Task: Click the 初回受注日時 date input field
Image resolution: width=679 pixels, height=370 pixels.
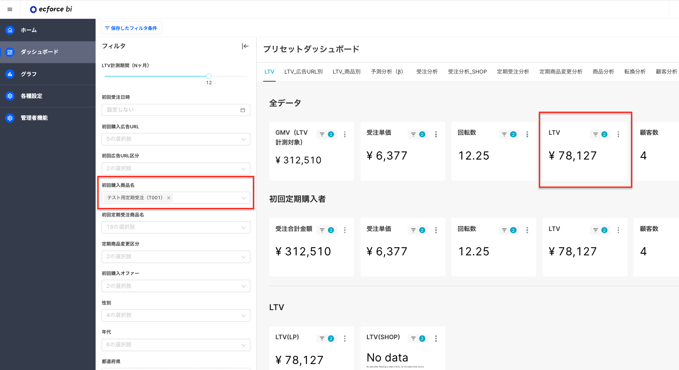Action: [176, 110]
